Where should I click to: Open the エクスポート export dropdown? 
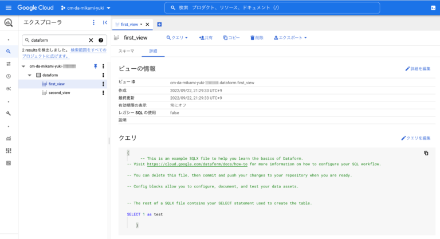290,38
